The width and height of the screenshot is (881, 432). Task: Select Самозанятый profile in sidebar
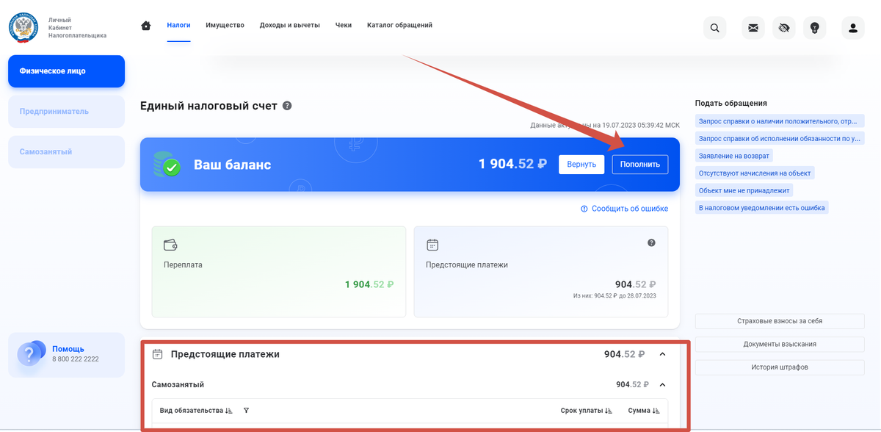click(x=66, y=152)
